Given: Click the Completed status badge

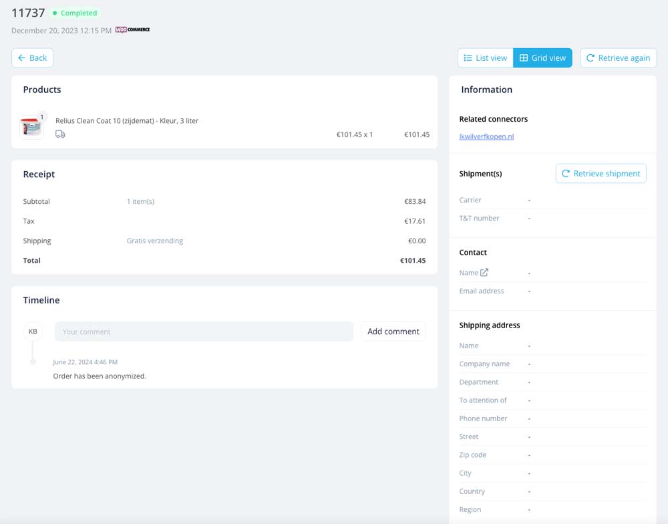Looking at the screenshot, I should pos(75,13).
